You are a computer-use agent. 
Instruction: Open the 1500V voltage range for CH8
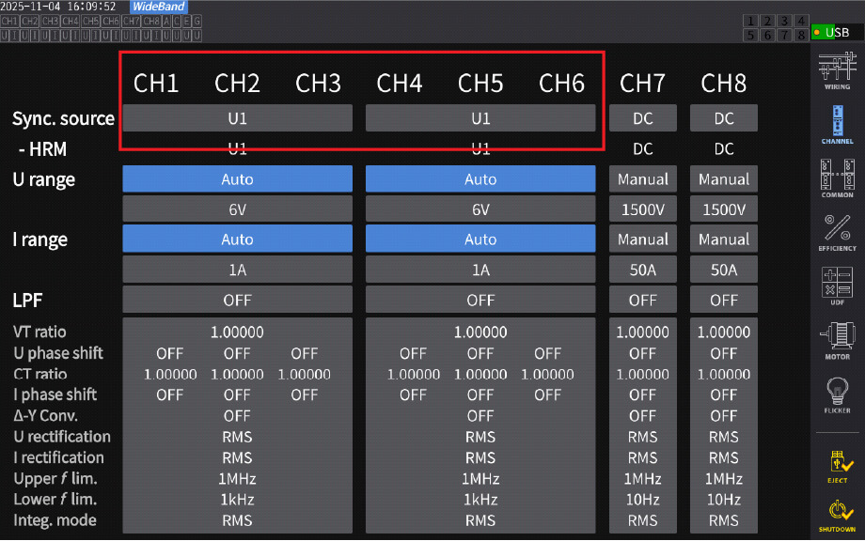(724, 209)
